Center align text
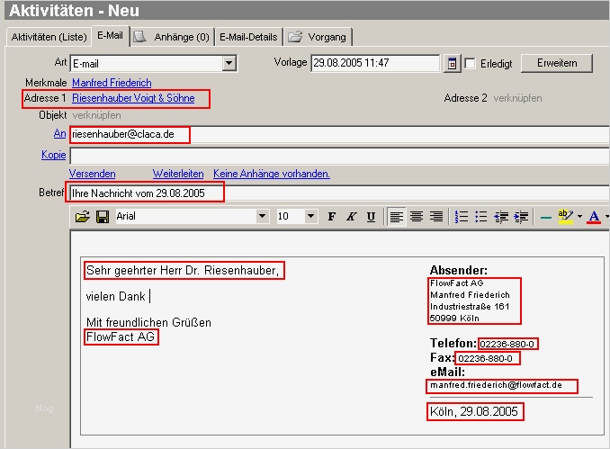610x449 pixels. click(417, 216)
